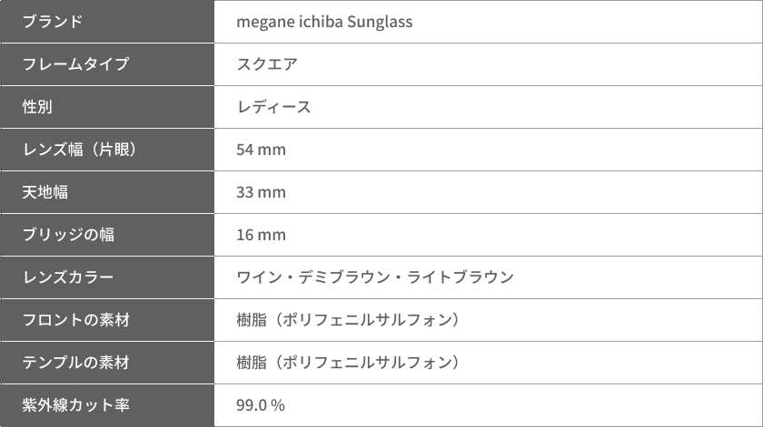The width and height of the screenshot is (763, 427).
Task: Click the 性別 label cell
Action: coord(107,107)
